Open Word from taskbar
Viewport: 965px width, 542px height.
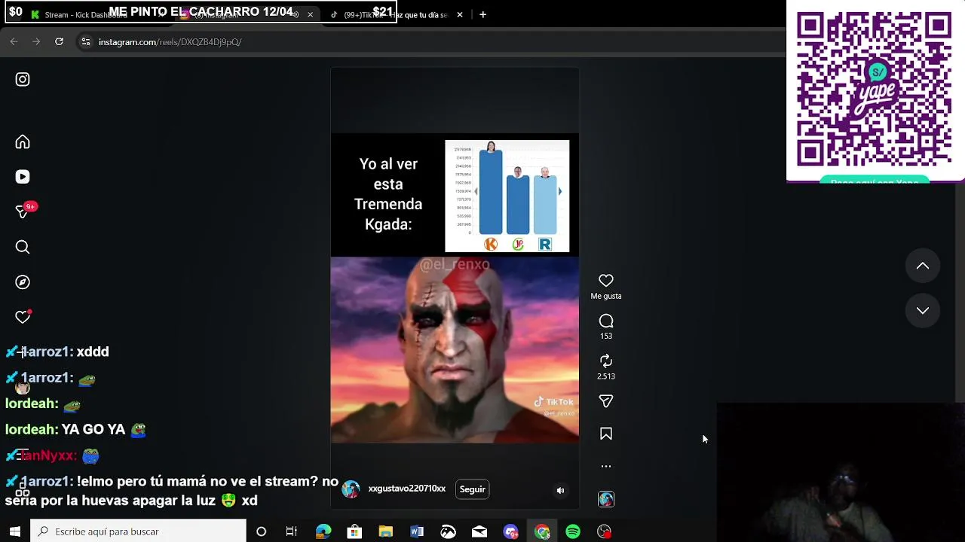tap(417, 531)
